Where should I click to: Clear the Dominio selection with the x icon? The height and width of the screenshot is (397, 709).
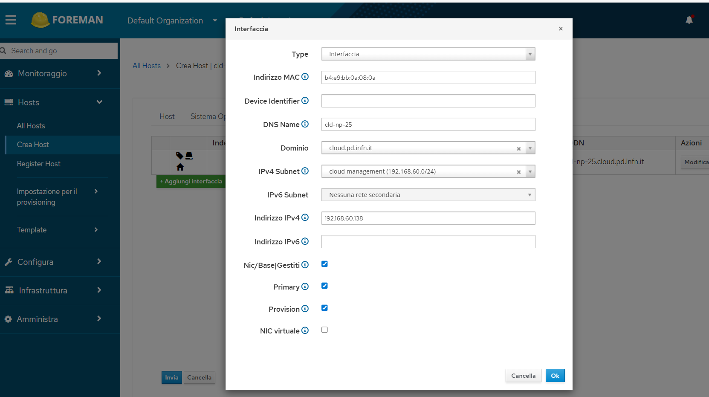(x=519, y=148)
